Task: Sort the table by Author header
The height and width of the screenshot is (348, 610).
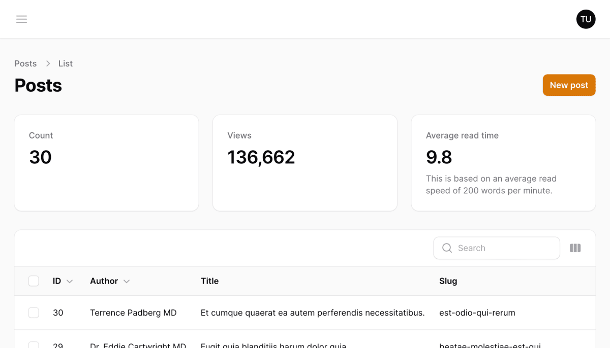Action: [103, 281]
